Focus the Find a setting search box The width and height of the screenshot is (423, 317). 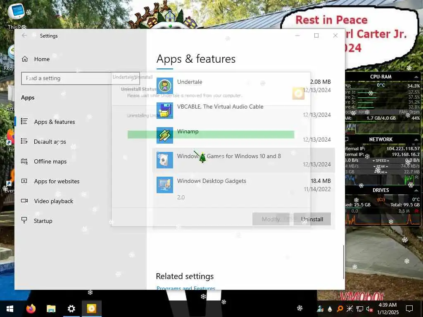[80, 78]
